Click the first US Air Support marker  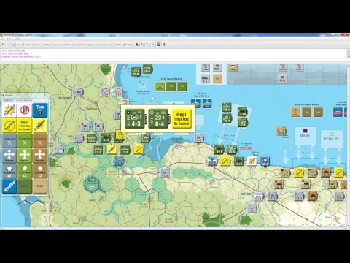(x=160, y=86)
